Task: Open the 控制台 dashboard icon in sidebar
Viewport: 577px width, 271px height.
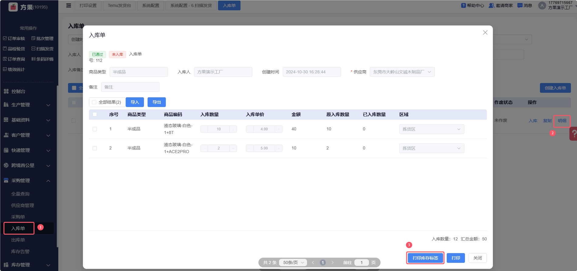Action: coord(6,91)
